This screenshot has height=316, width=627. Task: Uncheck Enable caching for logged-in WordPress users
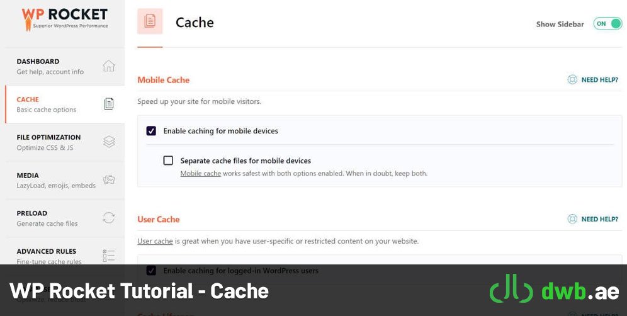coord(151,271)
